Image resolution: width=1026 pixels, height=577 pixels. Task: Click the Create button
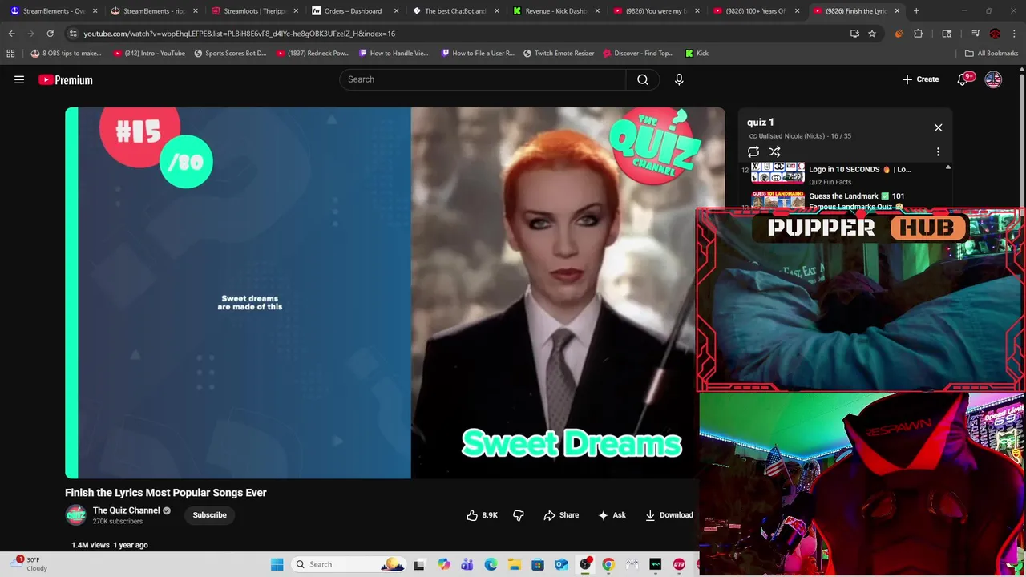(920, 79)
